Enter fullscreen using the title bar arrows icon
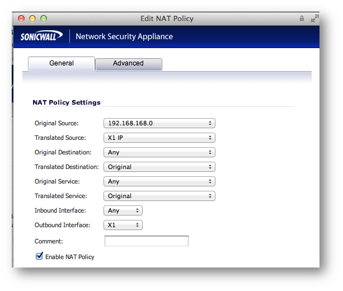This screenshot has height=291, width=343. tap(314, 18)
